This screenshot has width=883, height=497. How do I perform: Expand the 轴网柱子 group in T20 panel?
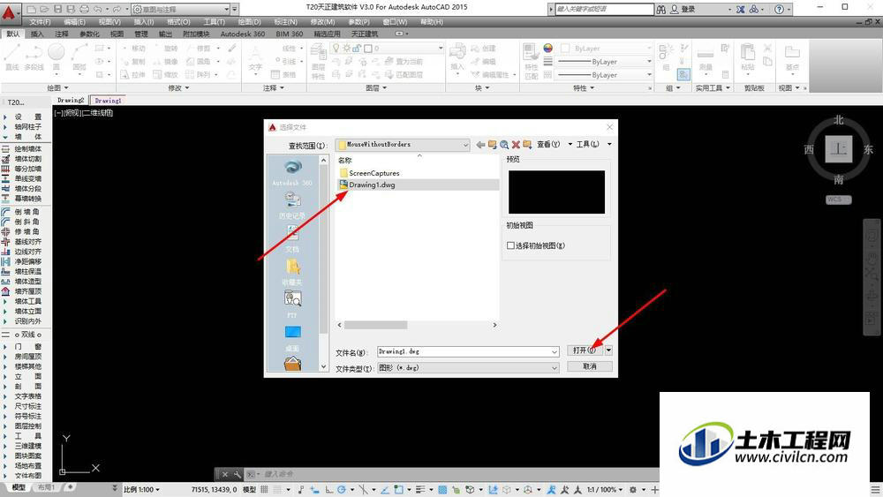click(27, 126)
